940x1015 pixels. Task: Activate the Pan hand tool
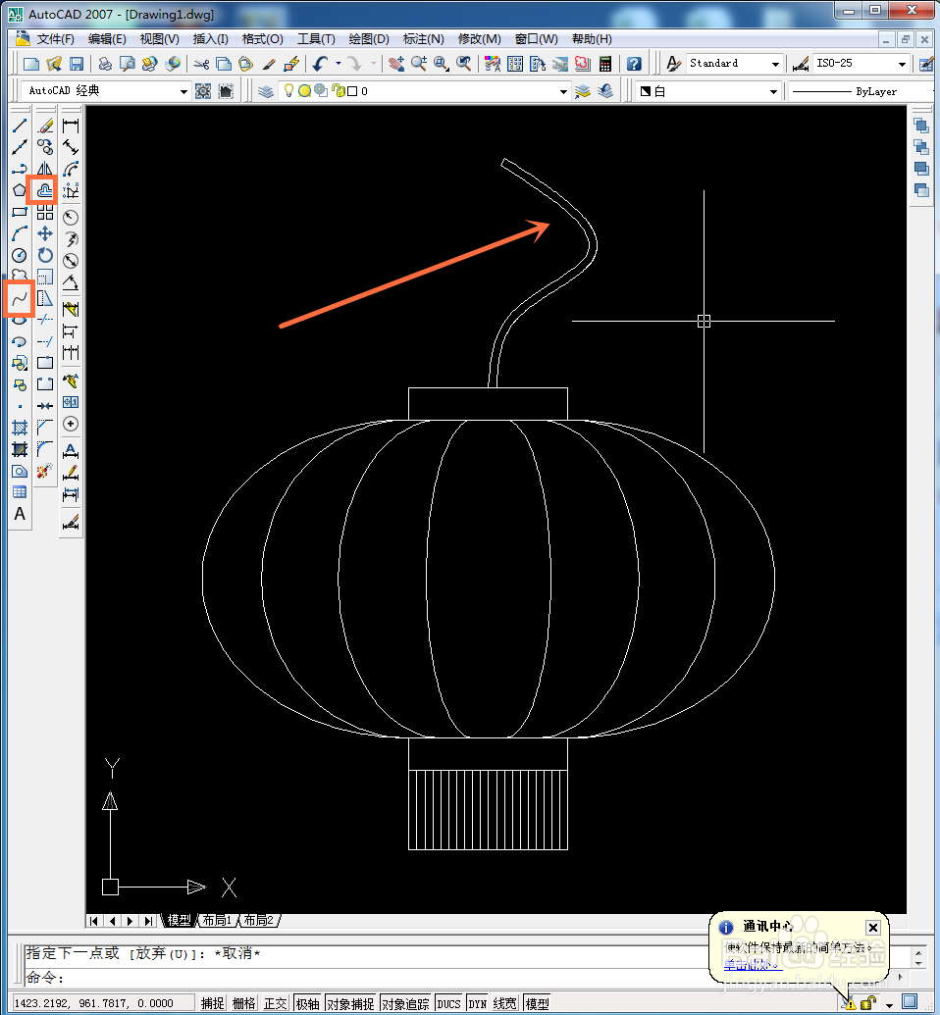point(395,64)
